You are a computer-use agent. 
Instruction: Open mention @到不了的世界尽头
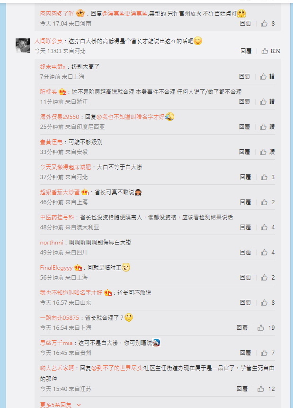[117, 368]
